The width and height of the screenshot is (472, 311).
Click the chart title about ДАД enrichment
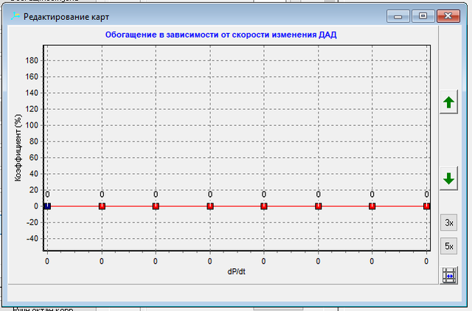[221, 35]
